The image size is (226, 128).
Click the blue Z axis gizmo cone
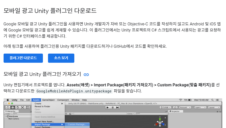163,124
